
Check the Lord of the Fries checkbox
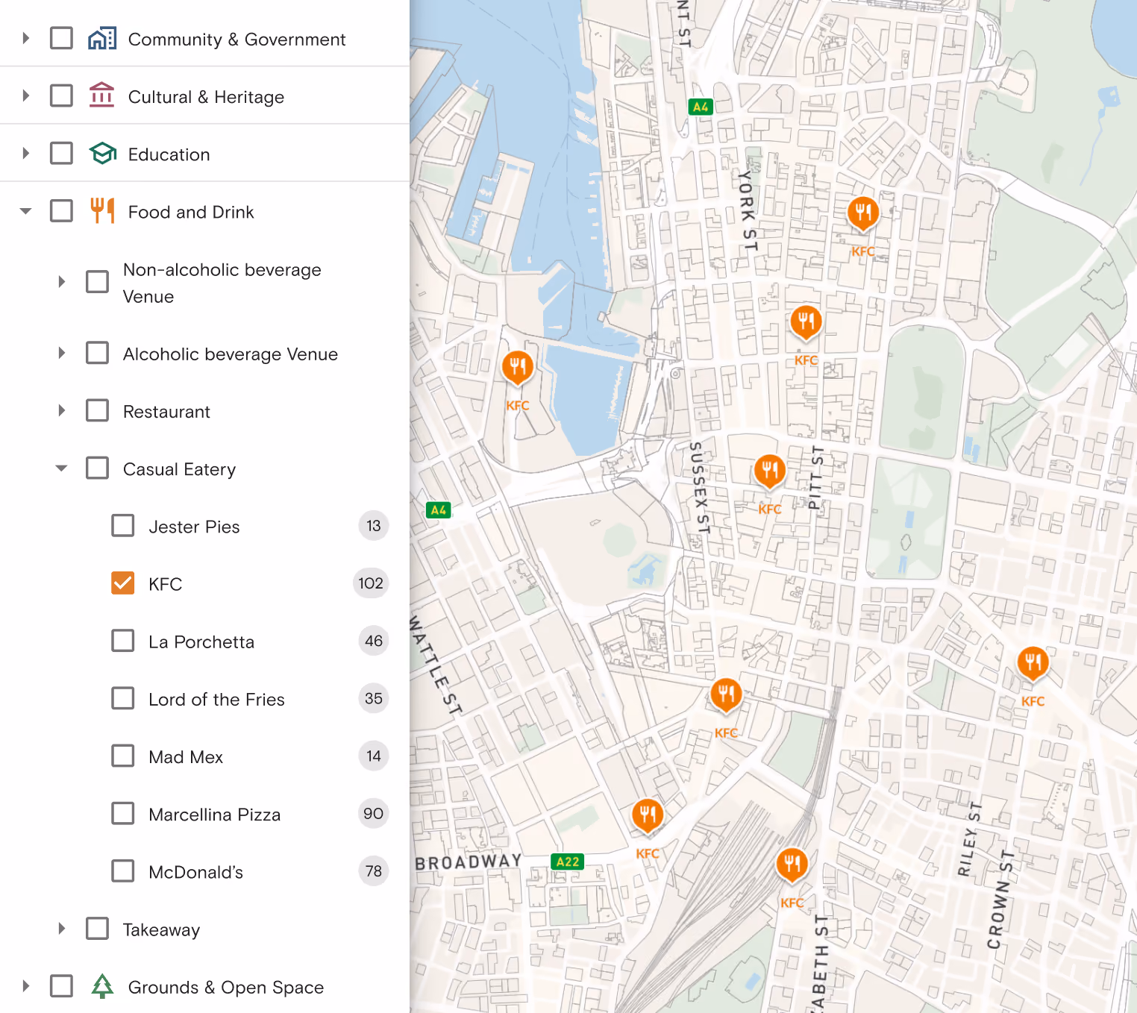click(123, 699)
